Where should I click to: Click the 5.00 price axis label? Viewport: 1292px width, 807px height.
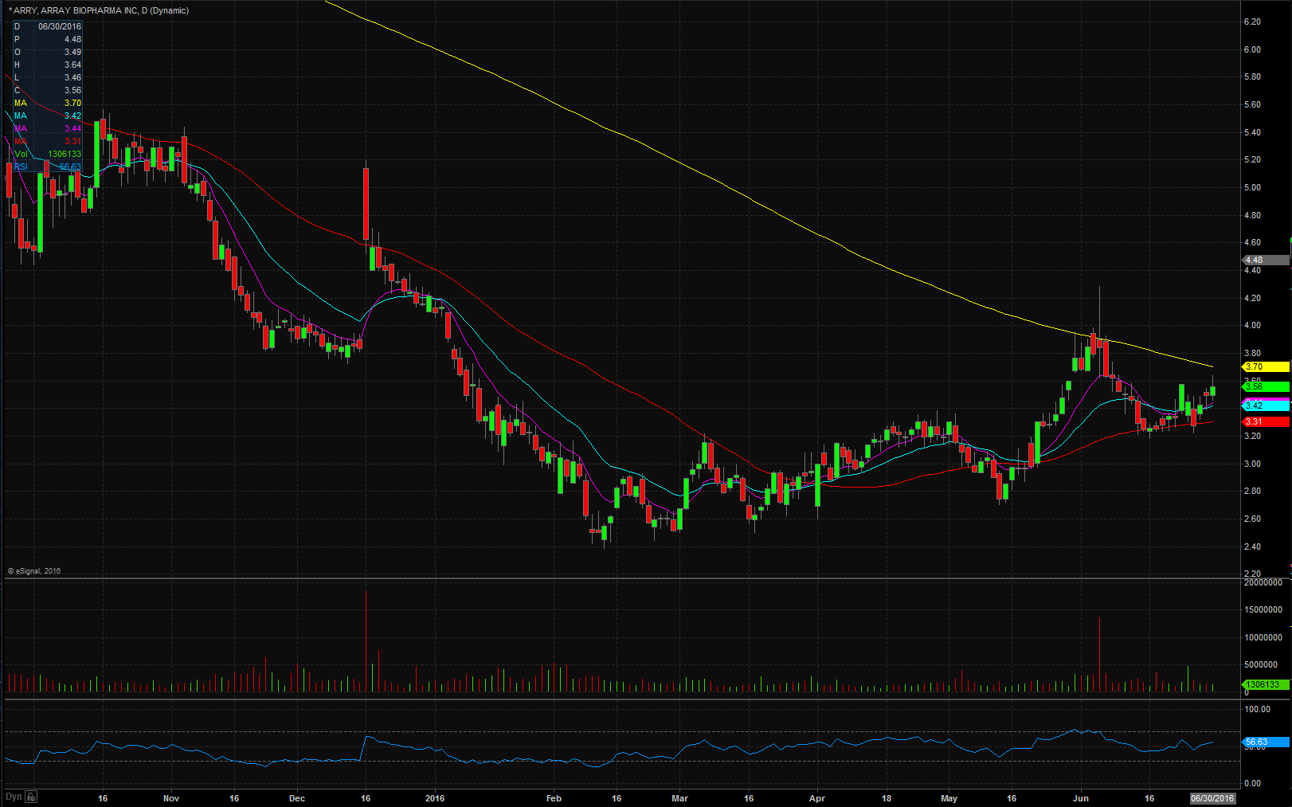(x=1252, y=187)
